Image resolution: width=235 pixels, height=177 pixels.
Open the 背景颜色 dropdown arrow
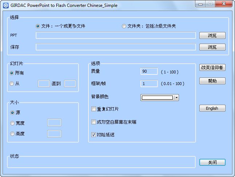(176, 98)
